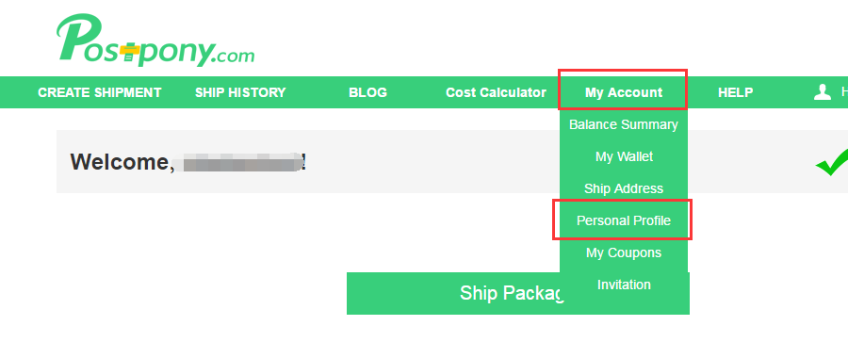Choose Invitation in account dropdown
848x342 pixels.
624,285
